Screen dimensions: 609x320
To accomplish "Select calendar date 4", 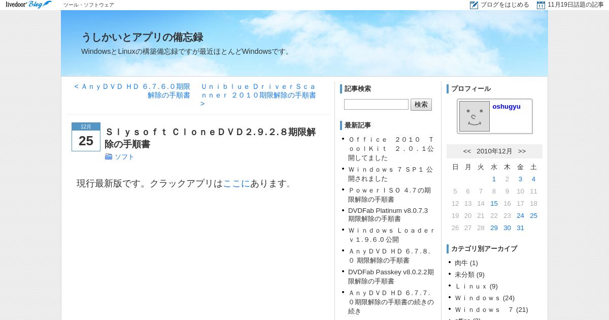I will pyautogui.click(x=533, y=179).
